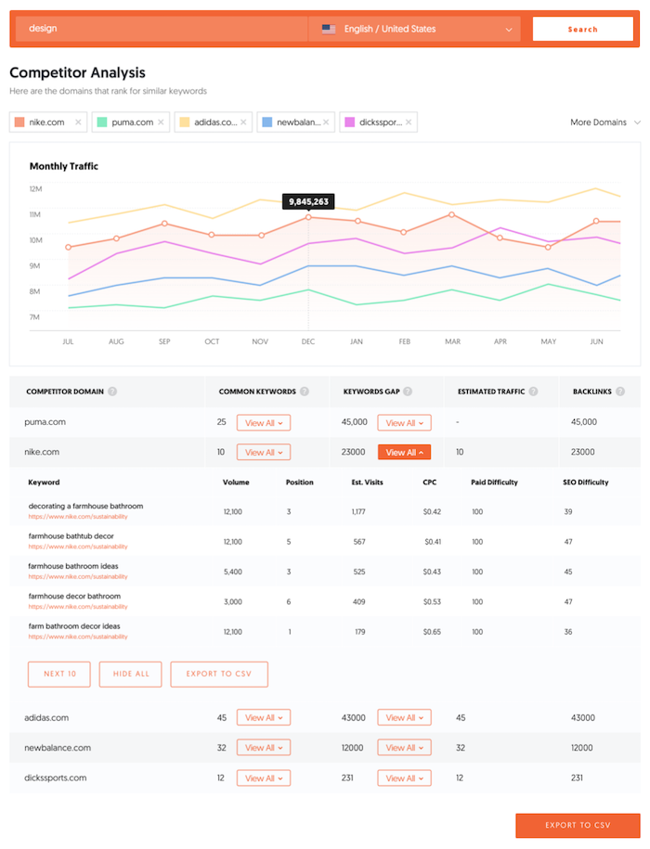Screen dimensions: 650x849
Task: Click the NEXT 10 button
Action: 59,675
